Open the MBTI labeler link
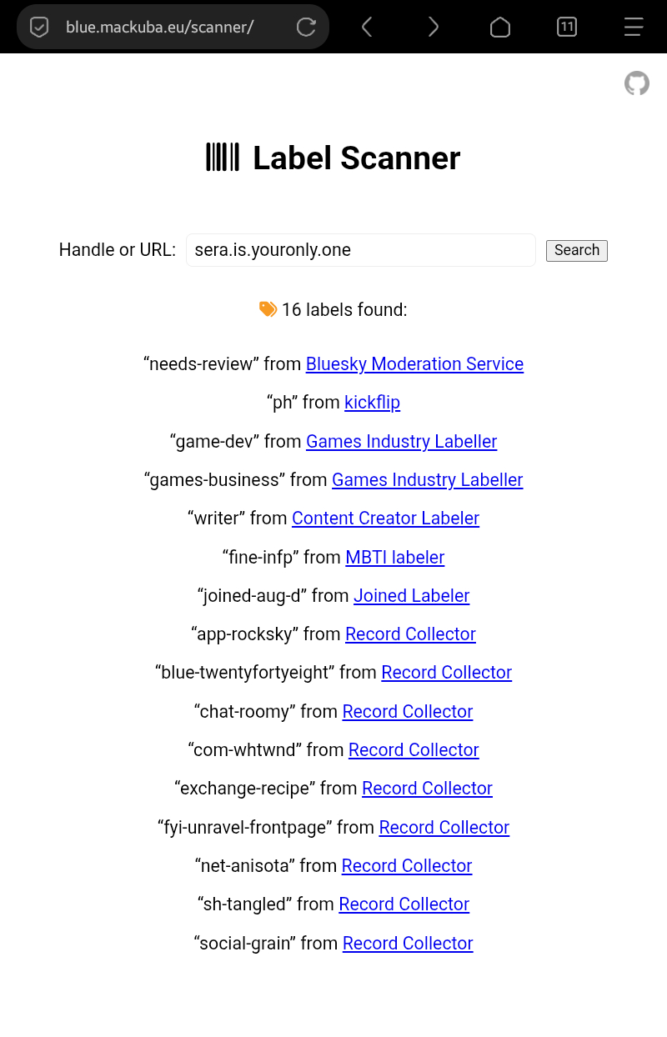Viewport: 667px width, 1037px height. pos(394,558)
